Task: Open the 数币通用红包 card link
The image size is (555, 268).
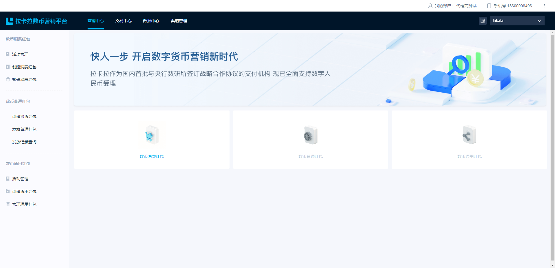Action: coord(469,156)
